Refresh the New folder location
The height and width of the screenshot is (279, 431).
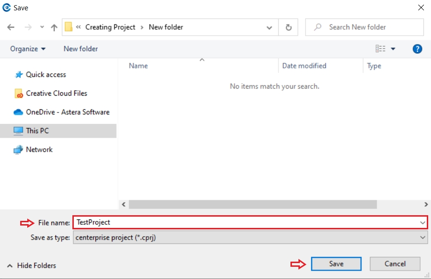tap(289, 27)
